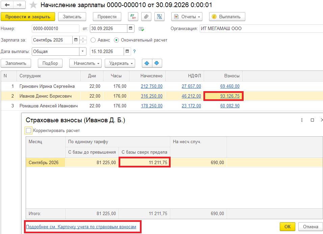Expand the Отчеты dropdown
The width and height of the screenshot is (323, 234).
(187, 17)
